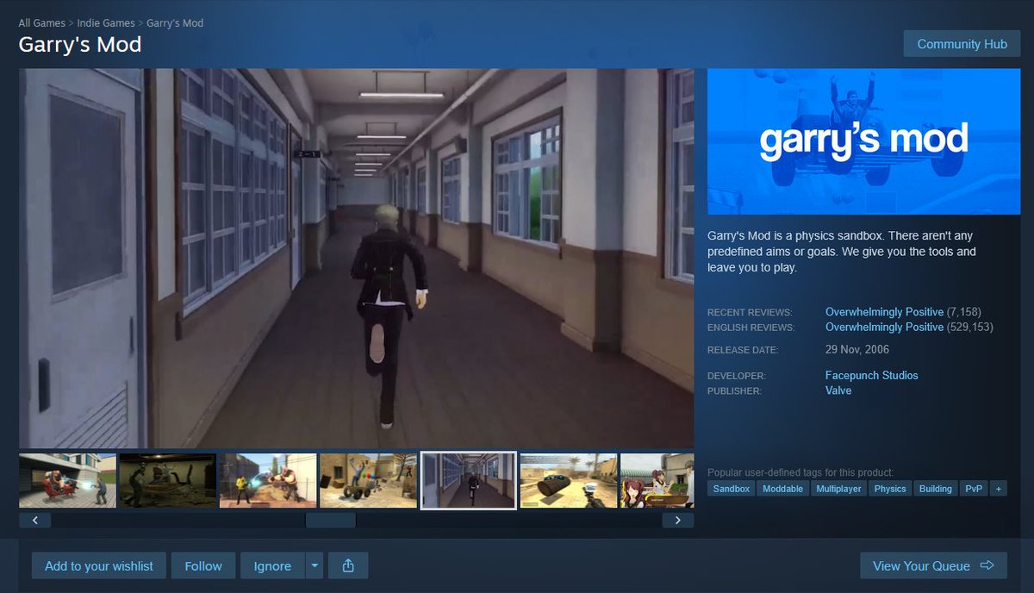This screenshot has height=593, width=1034.
Task: Select the Building tag
Action: [x=935, y=488]
